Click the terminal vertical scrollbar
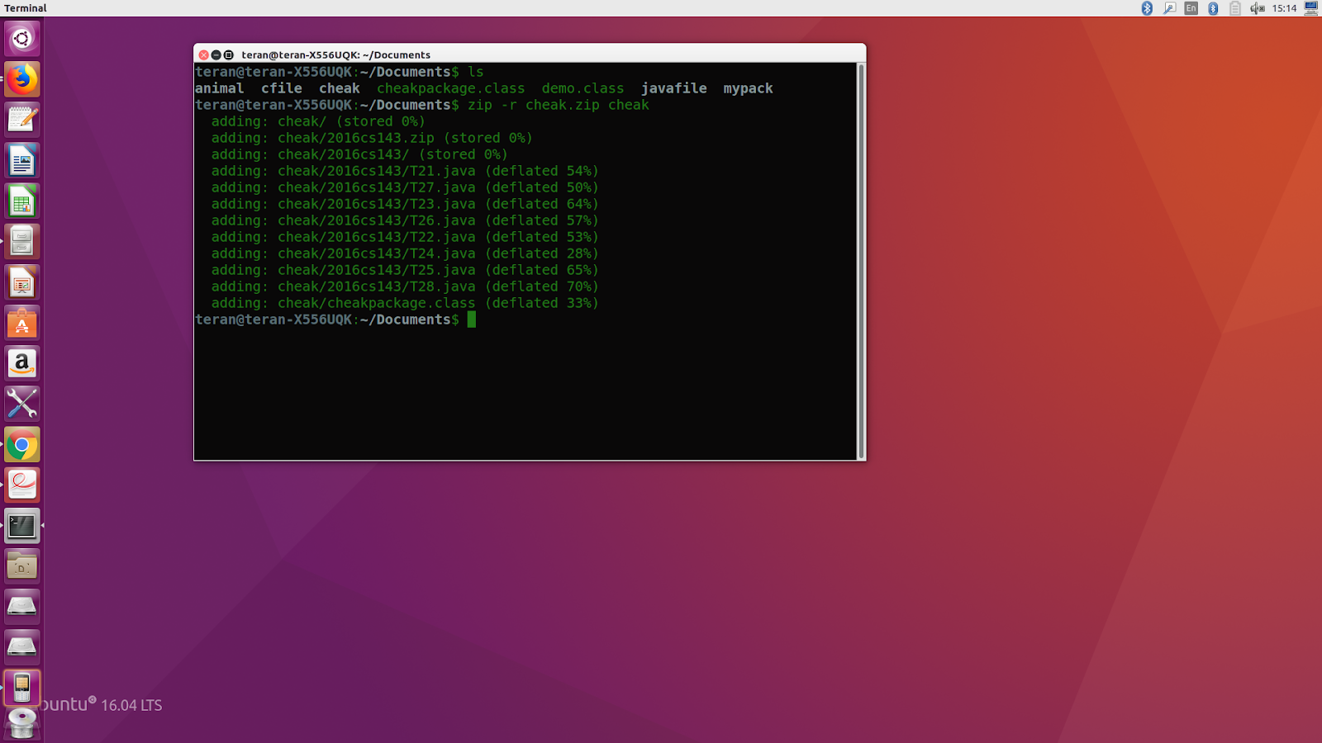 click(x=861, y=261)
